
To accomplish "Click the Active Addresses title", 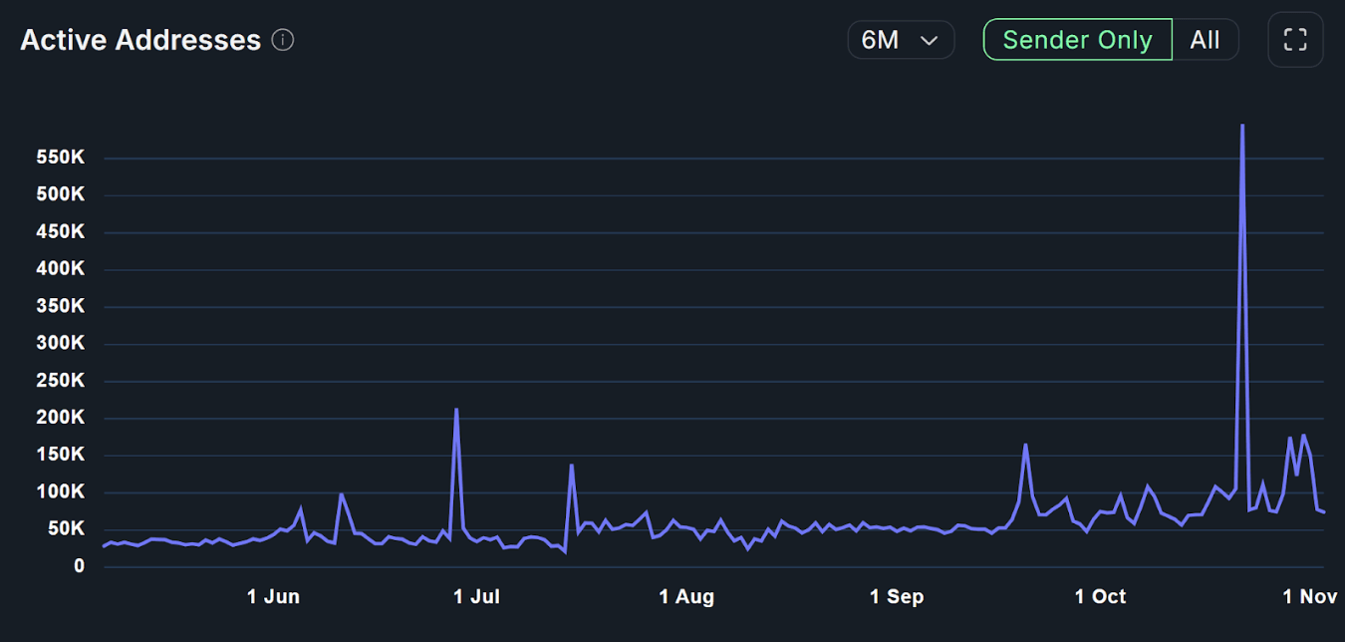I will pyautogui.click(x=140, y=40).
